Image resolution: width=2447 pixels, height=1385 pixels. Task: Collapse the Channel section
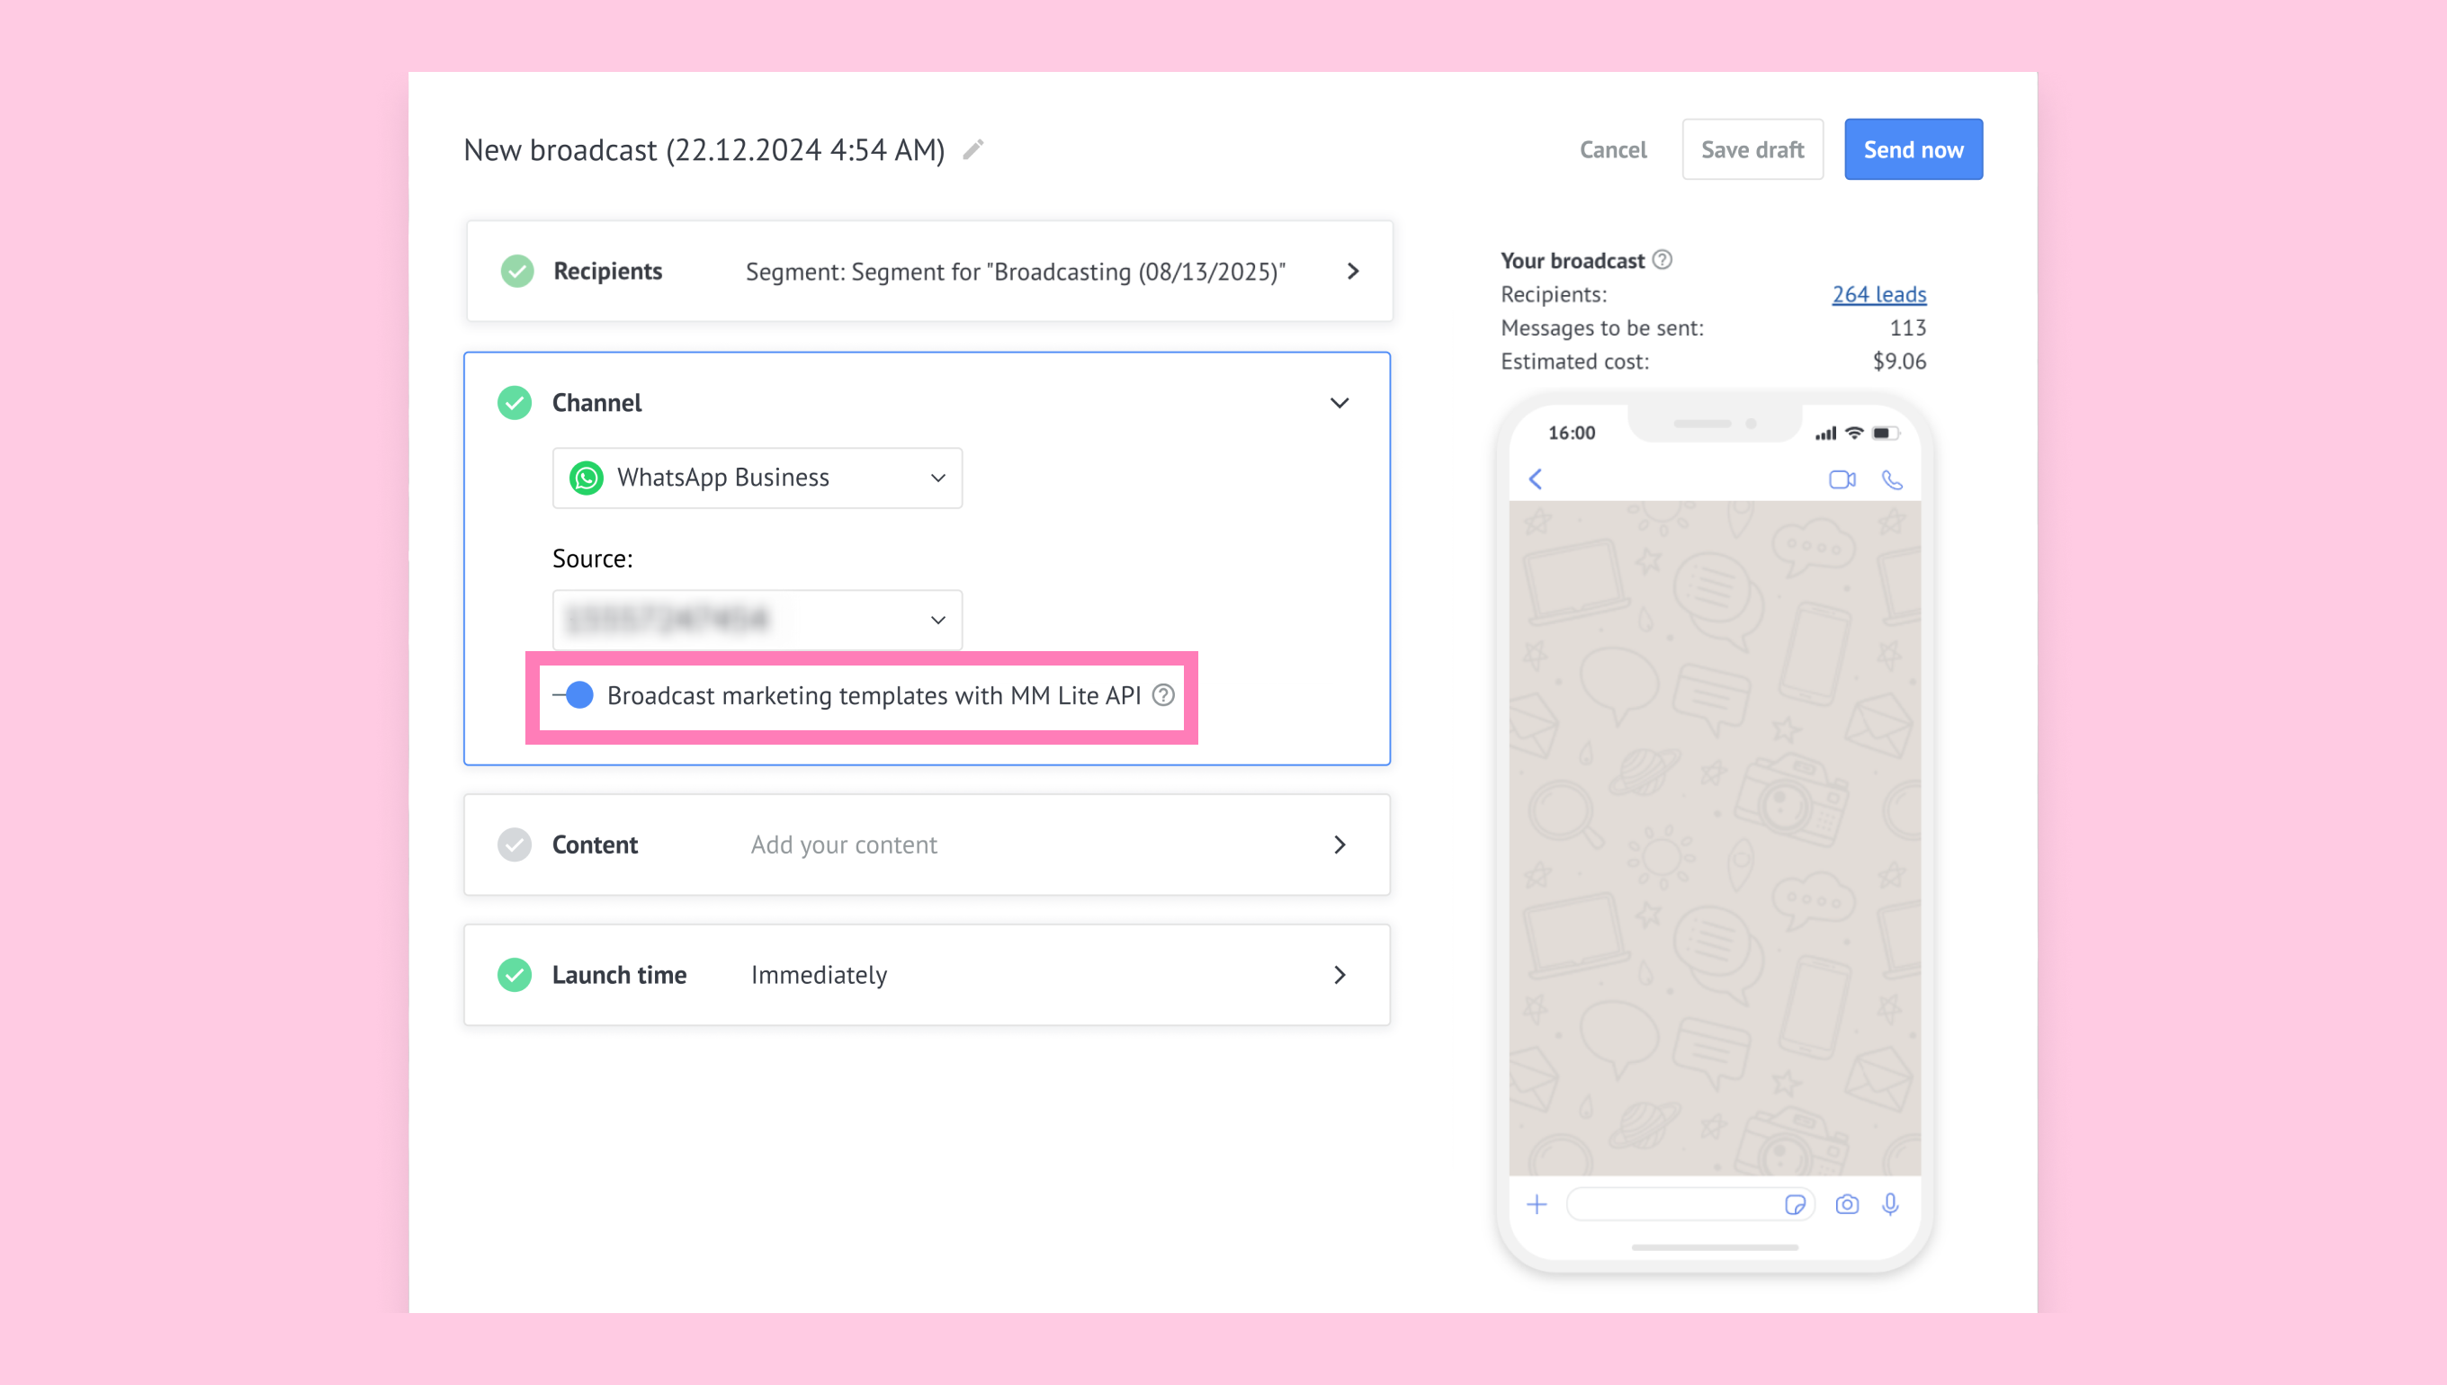pyautogui.click(x=1339, y=403)
